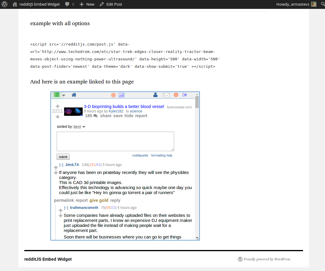The height and width of the screenshot is (271, 325).
Task: Click the save comment button
Action: pyautogui.click(x=63, y=157)
